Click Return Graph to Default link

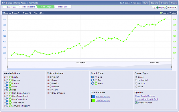[147, 99]
